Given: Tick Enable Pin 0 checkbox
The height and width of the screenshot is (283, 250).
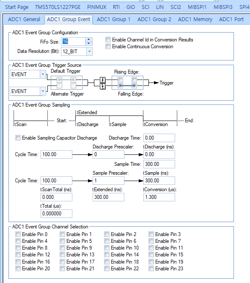Looking at the screenshot, I should (x=18, y=234).
